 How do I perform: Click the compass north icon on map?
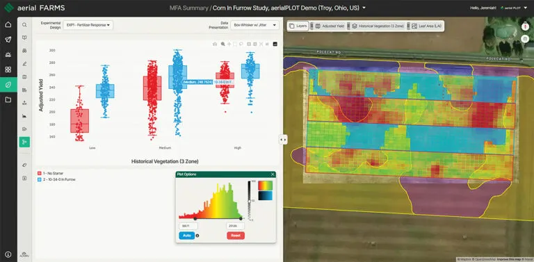coord(525,27)
